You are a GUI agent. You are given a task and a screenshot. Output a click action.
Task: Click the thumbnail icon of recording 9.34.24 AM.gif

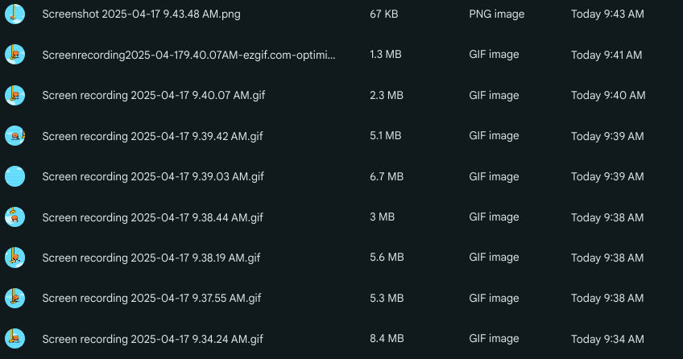[x=14, y=338]
